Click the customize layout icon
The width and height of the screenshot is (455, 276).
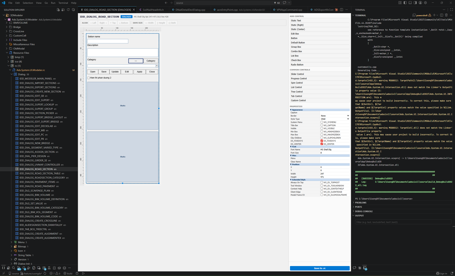tap(400, 2)
